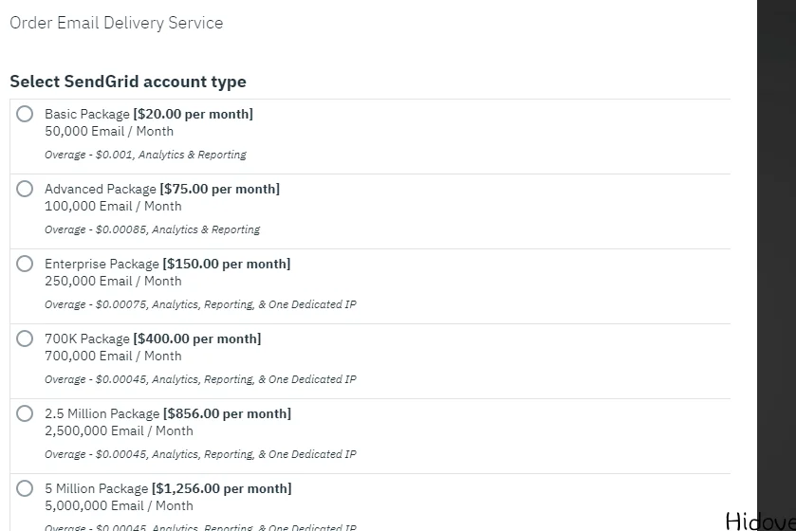Click the Advanced Package $75.00 label
The image size is (796, 531).
(162, 189)
